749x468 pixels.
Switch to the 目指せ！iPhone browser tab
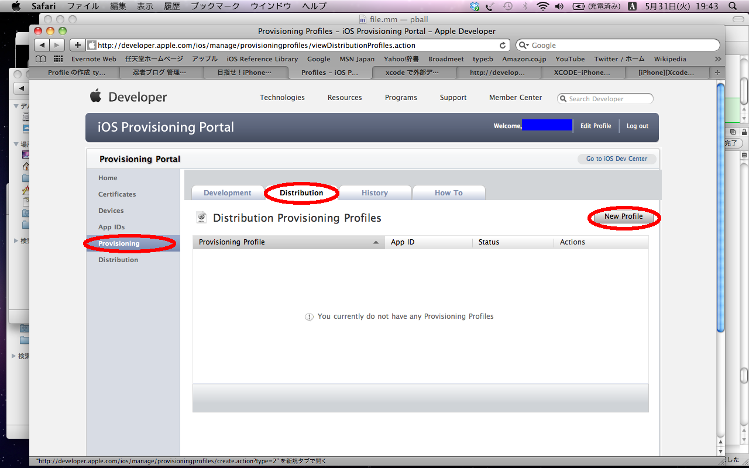246,73
